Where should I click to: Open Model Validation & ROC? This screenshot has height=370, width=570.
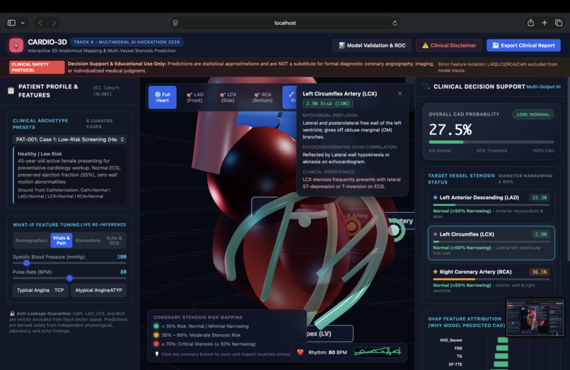(x=372, y=45)
